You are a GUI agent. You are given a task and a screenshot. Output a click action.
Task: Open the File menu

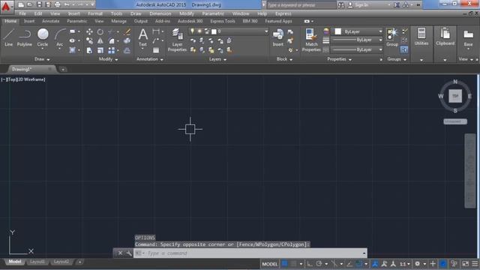[22, 13]
